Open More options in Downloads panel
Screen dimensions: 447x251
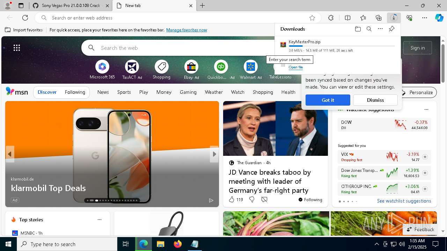380,29
